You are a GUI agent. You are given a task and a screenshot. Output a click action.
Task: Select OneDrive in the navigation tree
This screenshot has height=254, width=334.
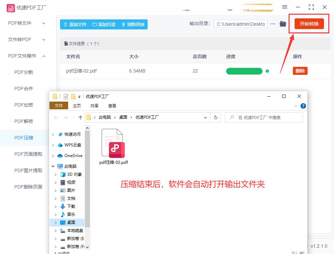click(73, 156)
